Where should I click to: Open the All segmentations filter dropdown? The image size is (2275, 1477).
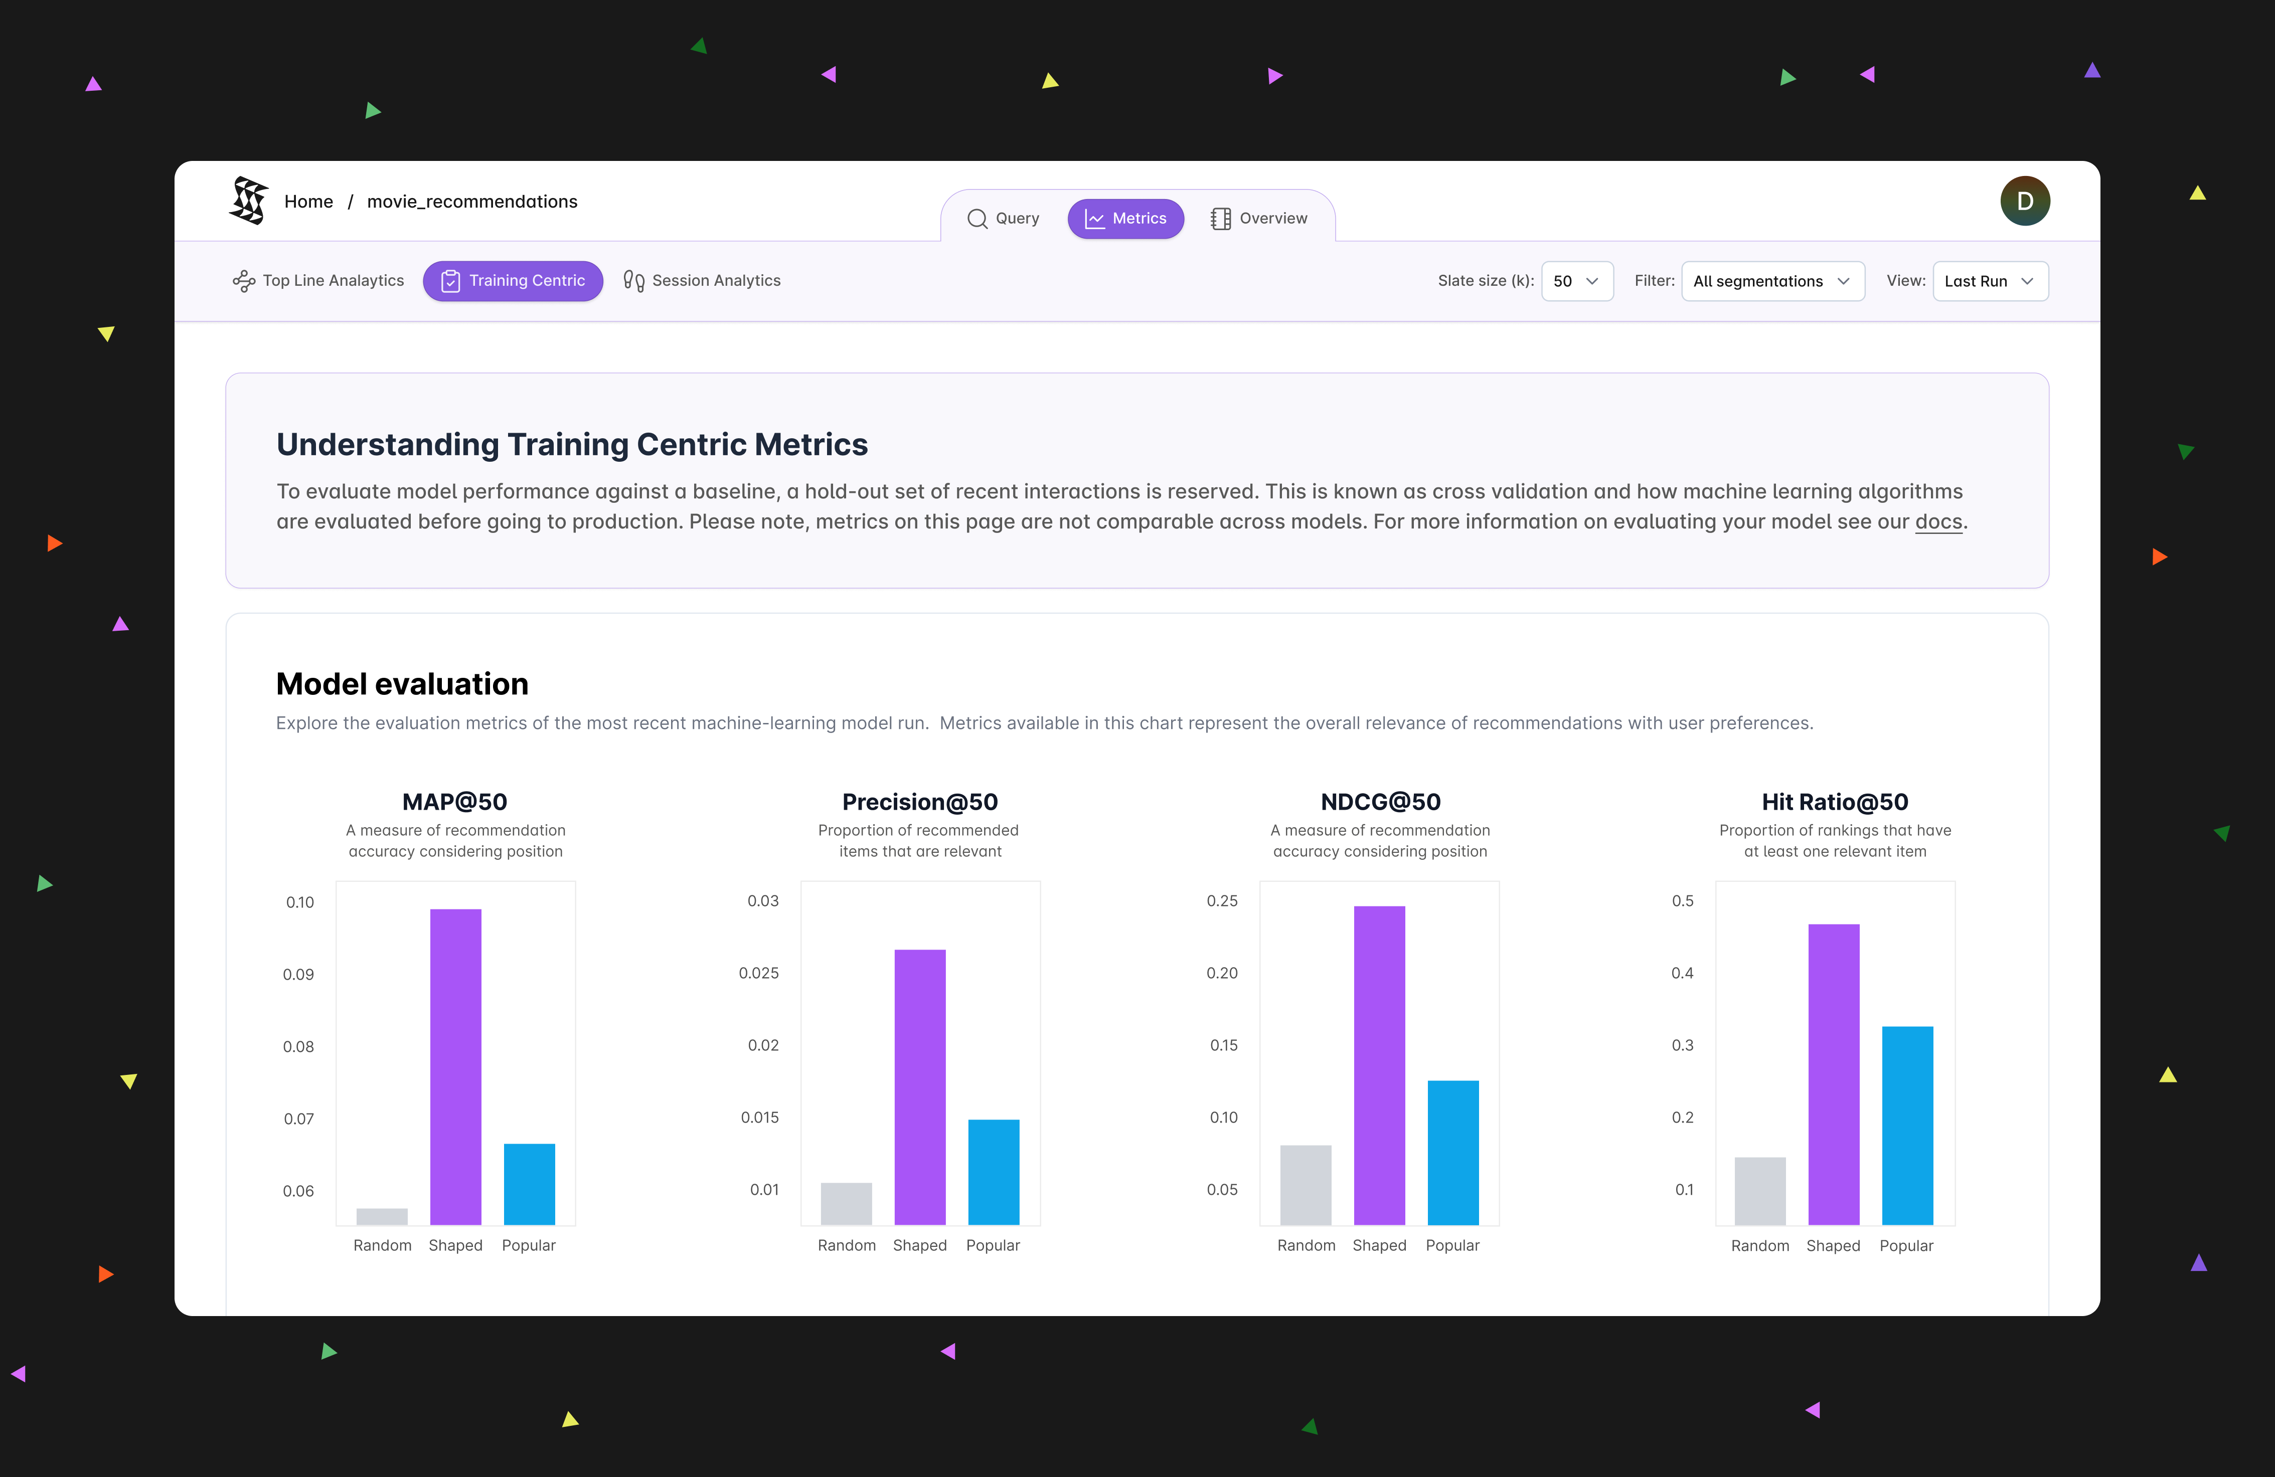pyautogui.click(x=1771, y=281)
